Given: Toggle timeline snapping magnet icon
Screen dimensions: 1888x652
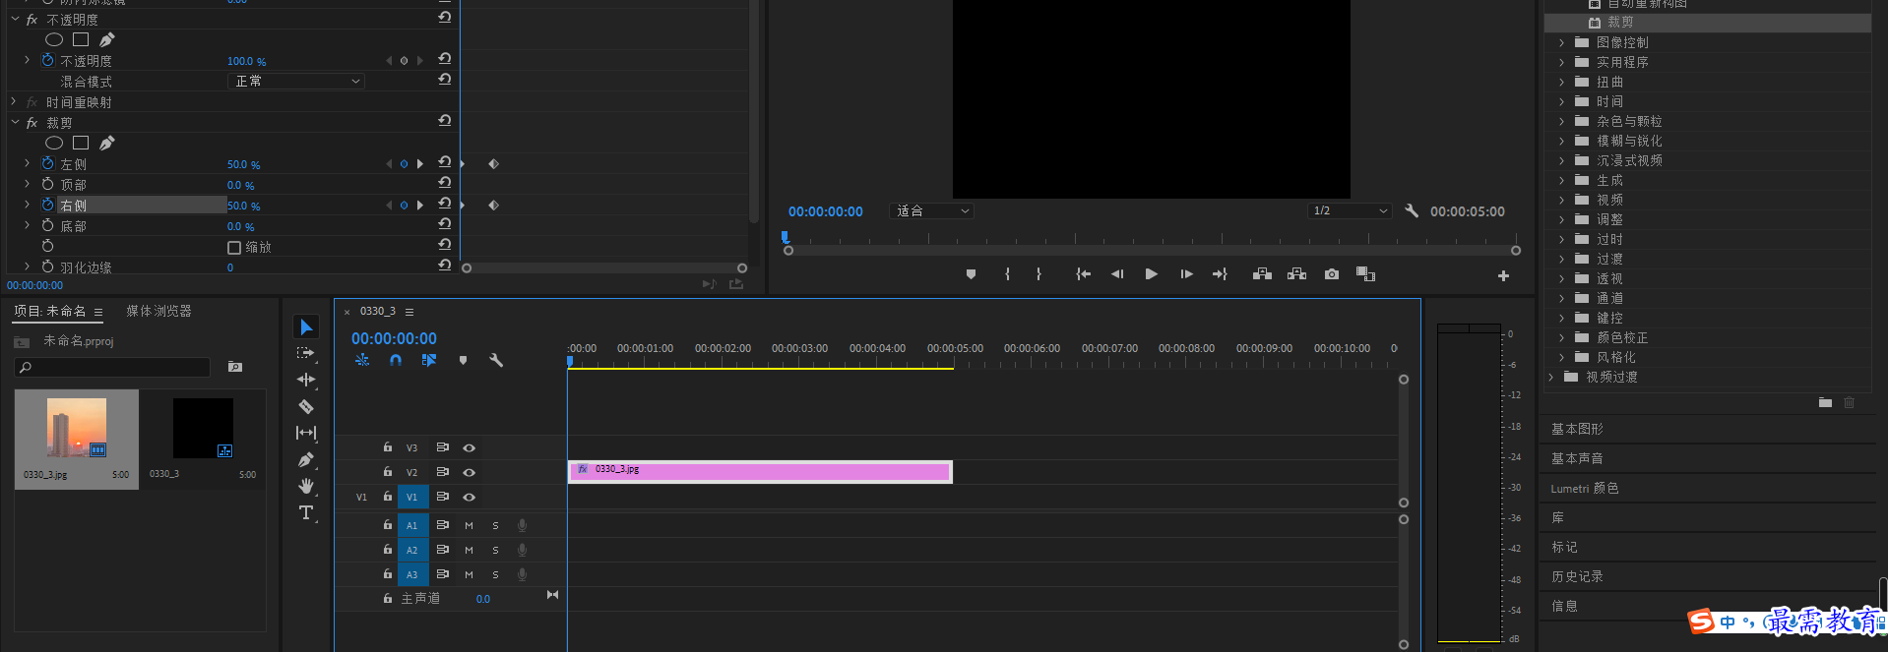Looking at the screenshot, I should 396,361.
